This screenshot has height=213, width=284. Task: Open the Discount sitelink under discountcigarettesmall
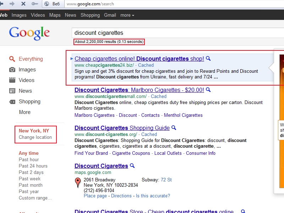coord(128,115)
